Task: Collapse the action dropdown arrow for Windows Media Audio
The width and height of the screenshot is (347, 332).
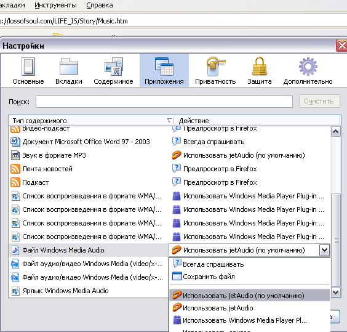Action: click(x=325, y=250)
